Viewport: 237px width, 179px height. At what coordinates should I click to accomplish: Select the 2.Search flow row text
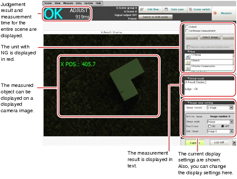click(195, 60)
